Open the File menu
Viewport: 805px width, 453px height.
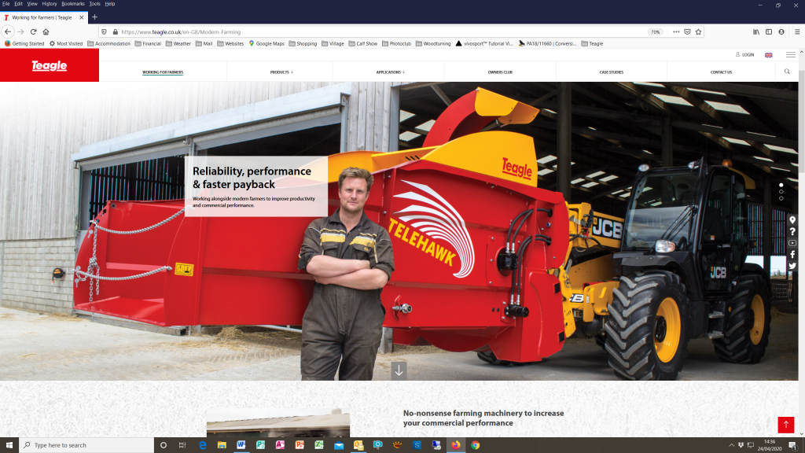click(x=6, y=4)
